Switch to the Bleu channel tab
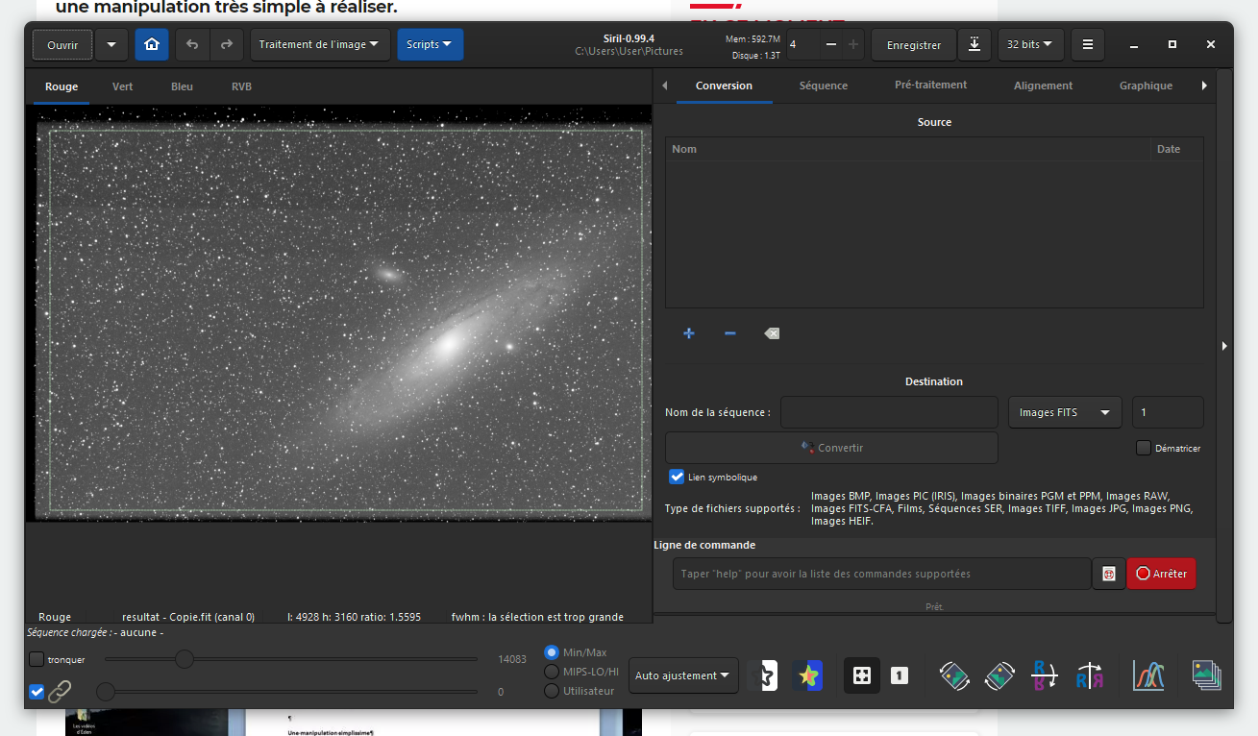The image size is (1258, 736). pyautogui.click(x=183, y=86)
